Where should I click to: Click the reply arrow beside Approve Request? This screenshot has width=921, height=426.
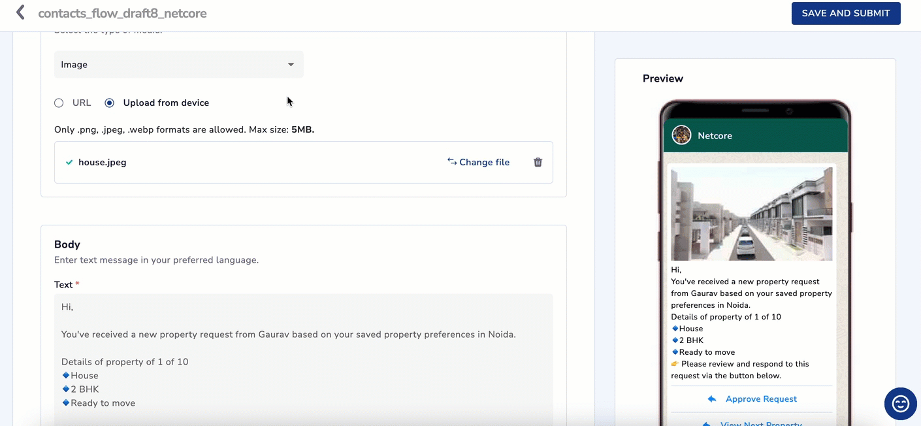coord(712,399)
